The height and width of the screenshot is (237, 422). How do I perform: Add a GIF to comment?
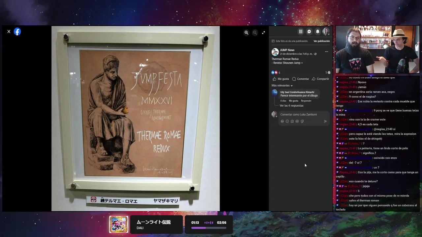click(x=297, y=121)
